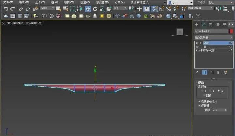Open the 工具(T) menu

tap(40, 2)
